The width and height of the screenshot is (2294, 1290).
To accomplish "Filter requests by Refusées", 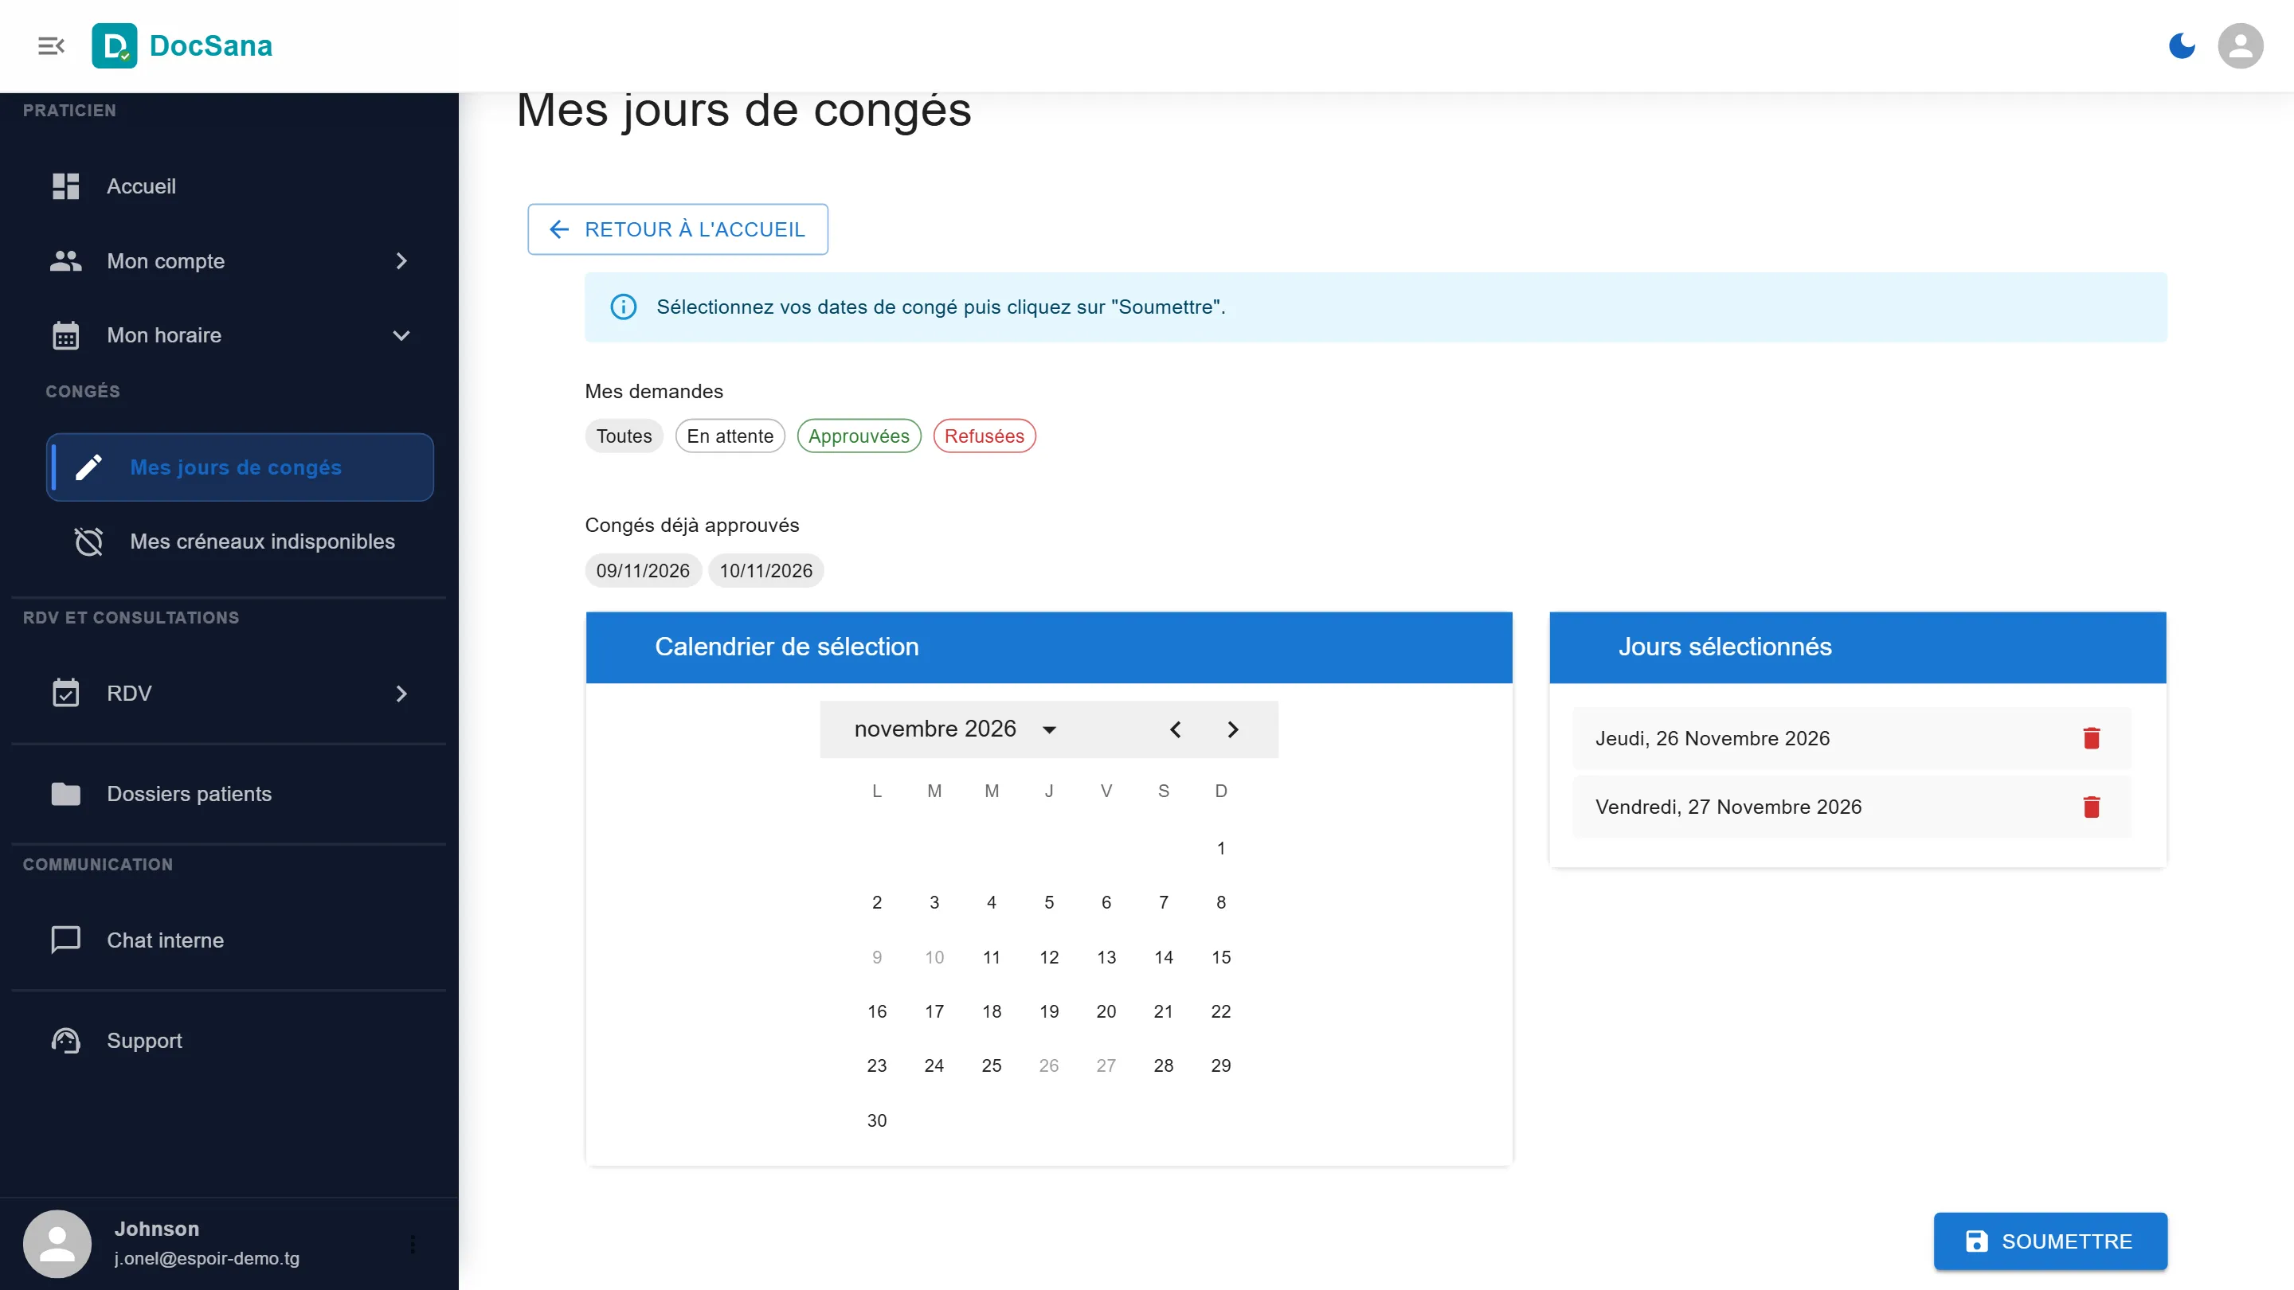I will 984,436.
